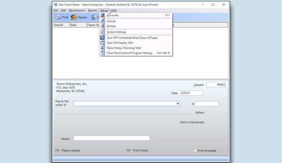Click the Turn ON Graphic Skin icon

102,43
